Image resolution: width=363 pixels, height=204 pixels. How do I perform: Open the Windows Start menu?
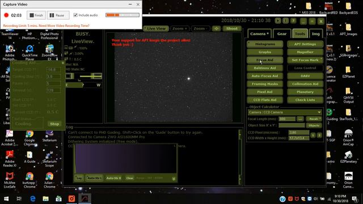6,199
